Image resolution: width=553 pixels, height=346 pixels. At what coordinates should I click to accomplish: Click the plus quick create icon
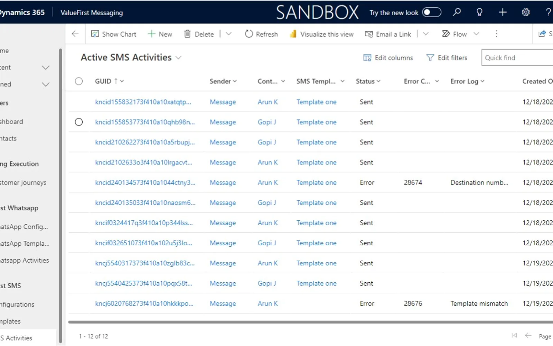point(503,12)
